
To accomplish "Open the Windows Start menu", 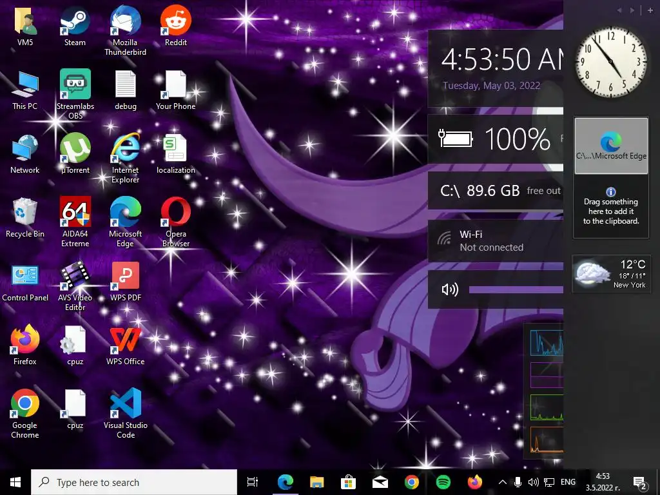I will (15, 482).
